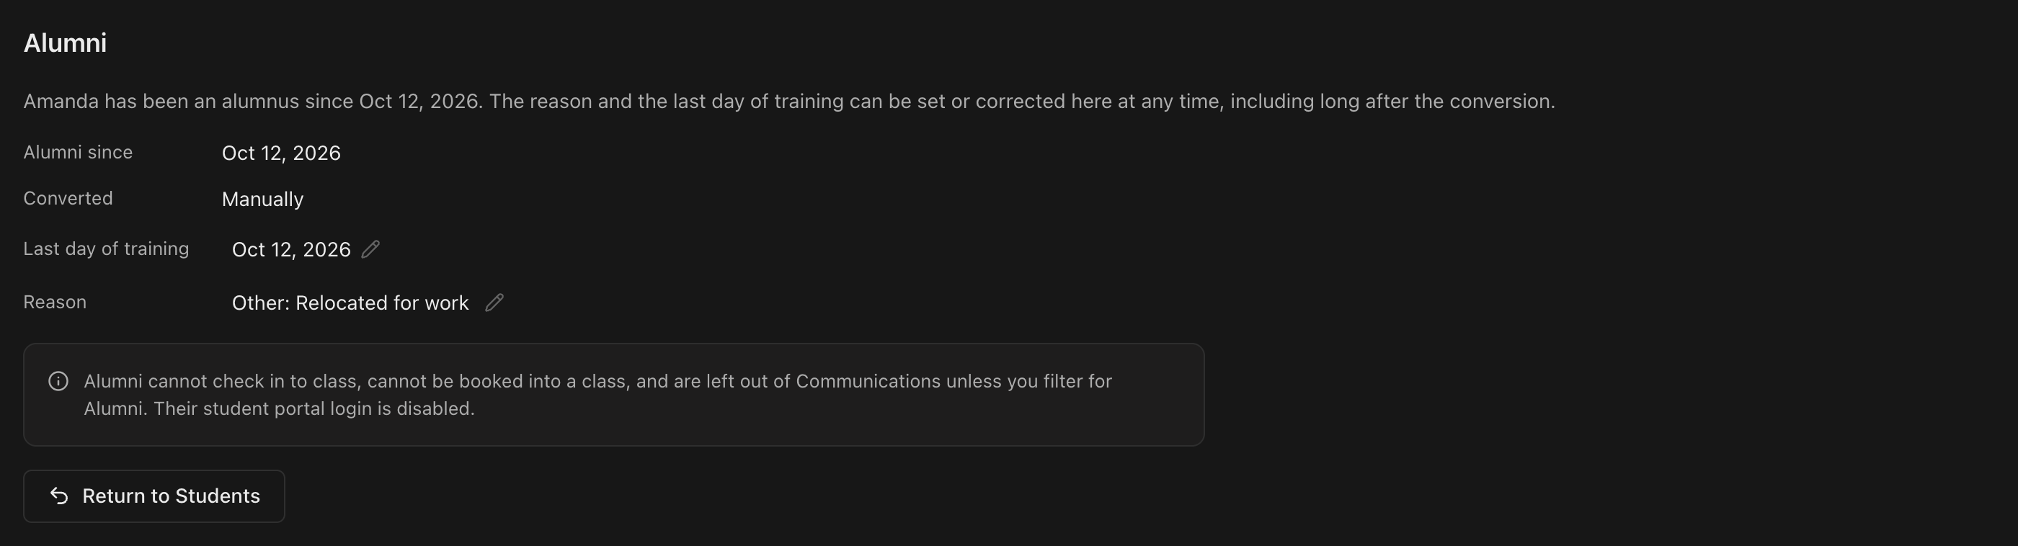Click the 'Other: Relocated for work' reason text
This screenshot has width=2018, height=546.
coord(350,303)
